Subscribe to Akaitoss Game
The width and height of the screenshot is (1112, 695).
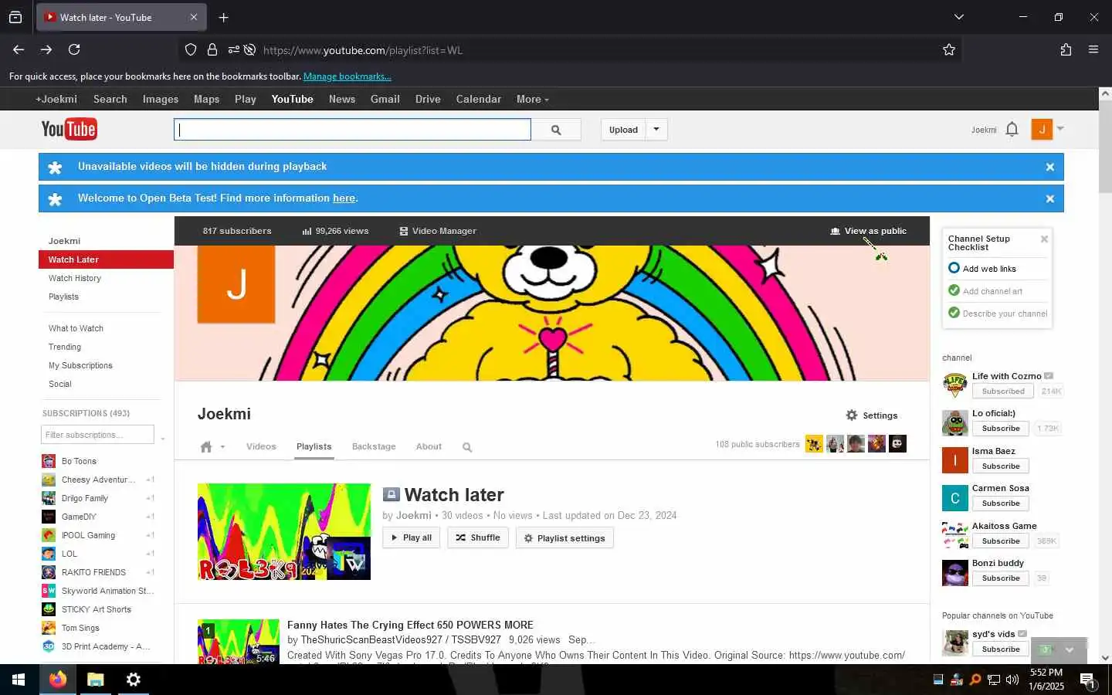(x=1001, y=541)
